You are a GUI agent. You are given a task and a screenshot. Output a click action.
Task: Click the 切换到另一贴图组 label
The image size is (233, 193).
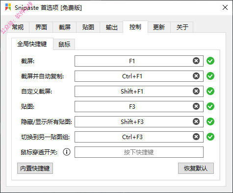45,137
